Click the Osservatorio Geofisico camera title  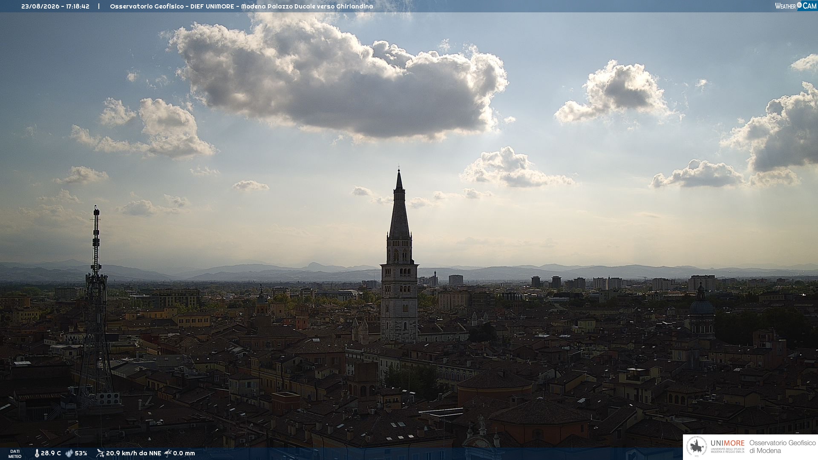[242, 6]
